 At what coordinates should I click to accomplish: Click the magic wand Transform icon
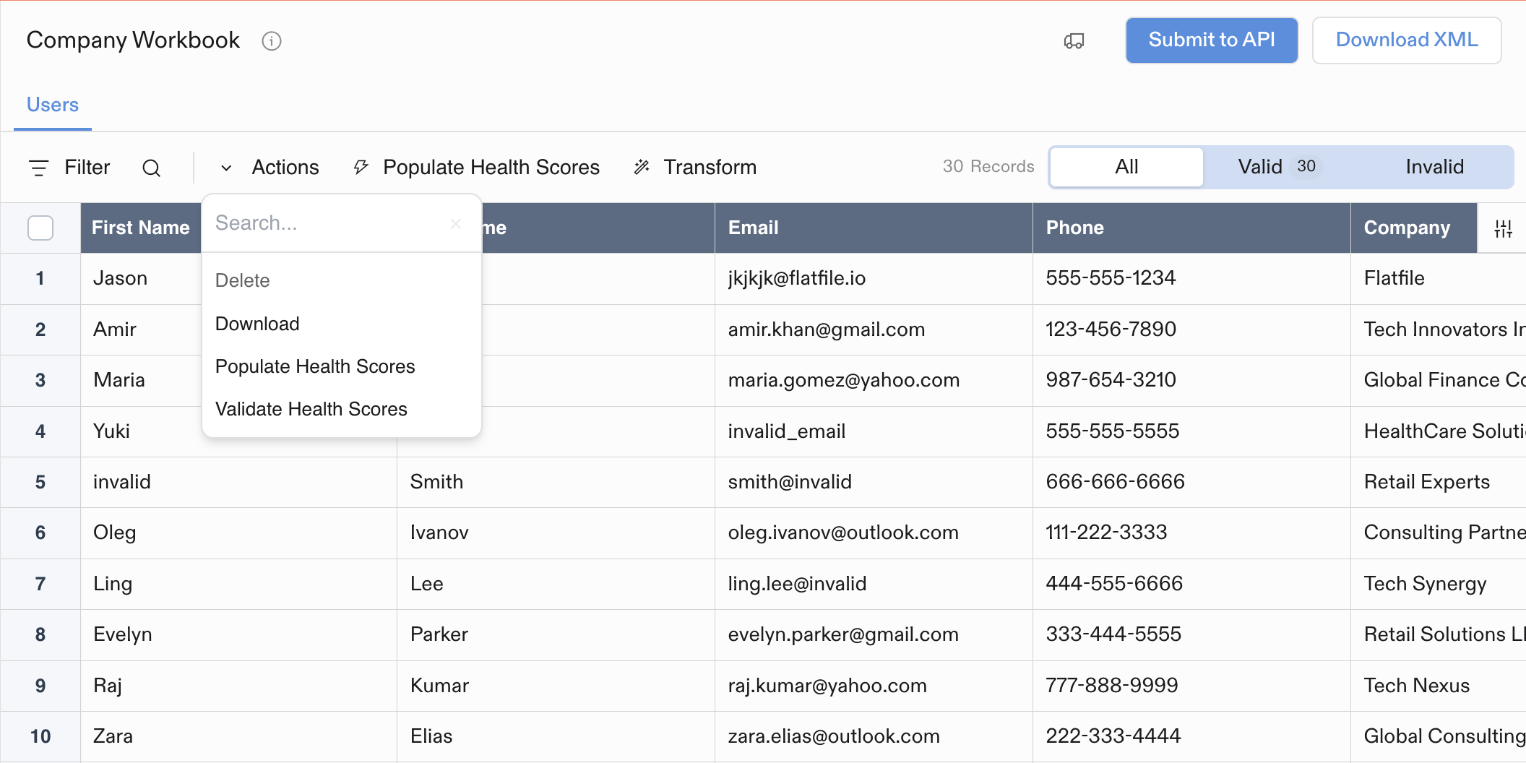[x=642, y=168]
